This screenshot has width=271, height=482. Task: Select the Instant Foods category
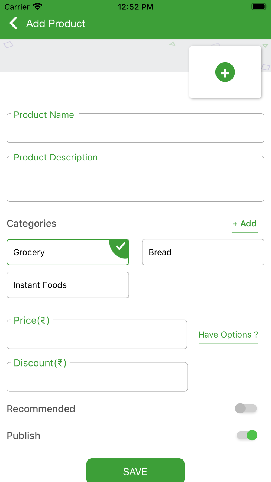point(67,285)
